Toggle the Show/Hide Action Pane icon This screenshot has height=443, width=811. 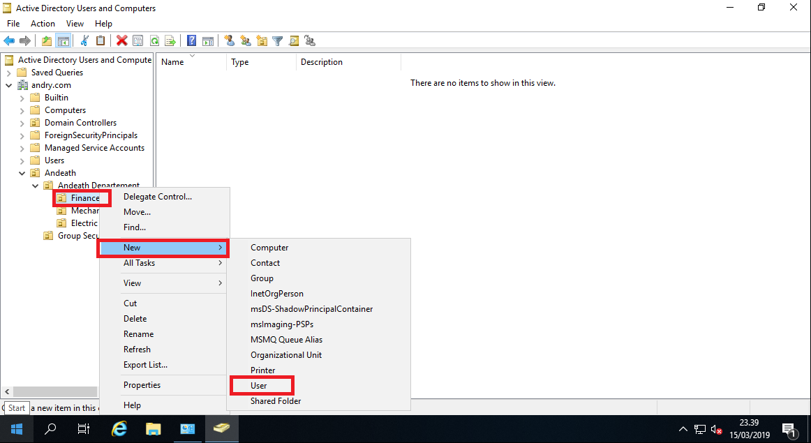(x=208, y=40)
